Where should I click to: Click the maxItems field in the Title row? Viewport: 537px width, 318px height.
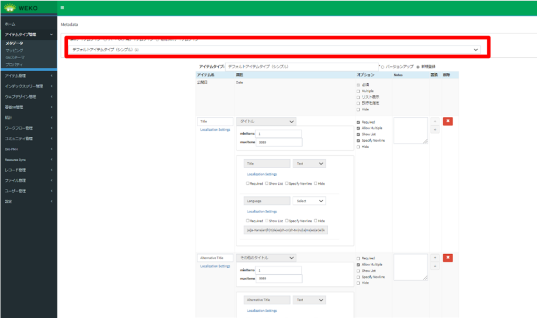278,142
